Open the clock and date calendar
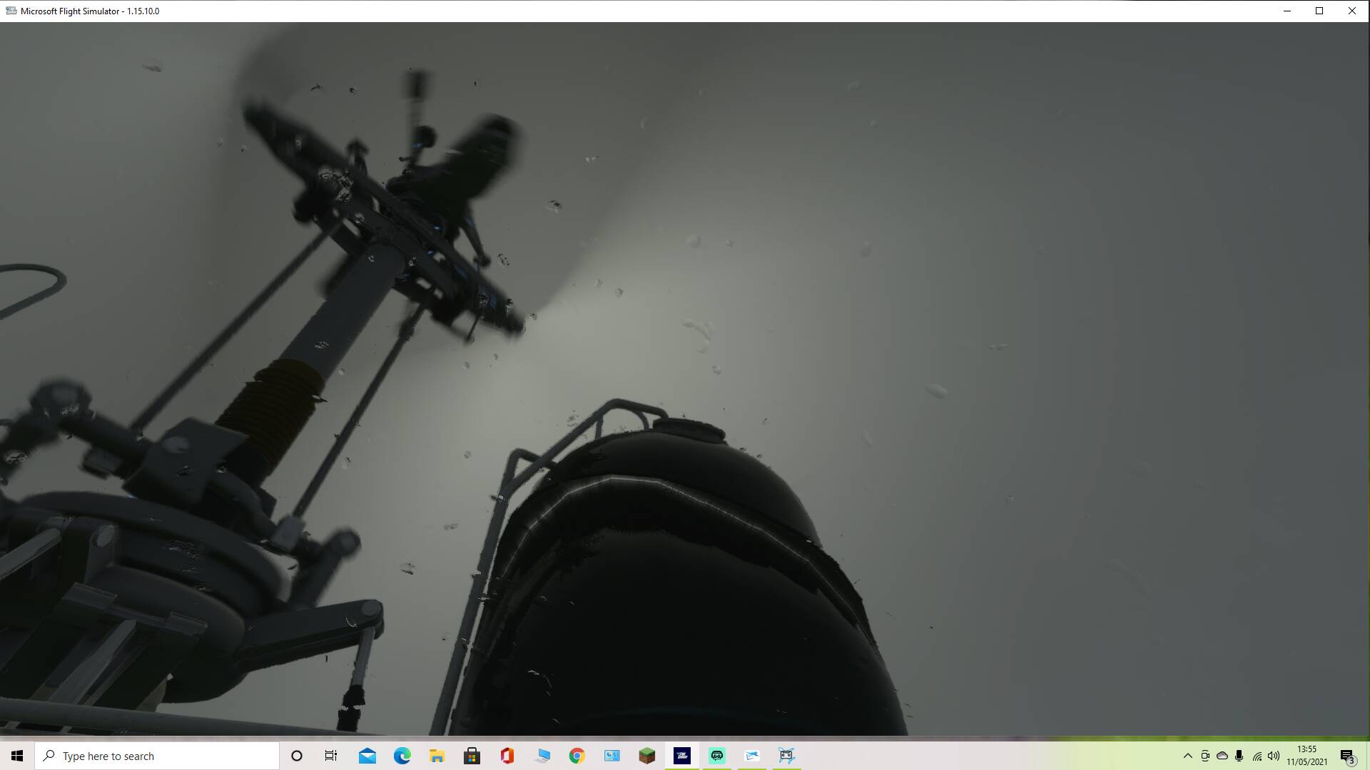This screenshot has height=770, width=1370. 1306,756
